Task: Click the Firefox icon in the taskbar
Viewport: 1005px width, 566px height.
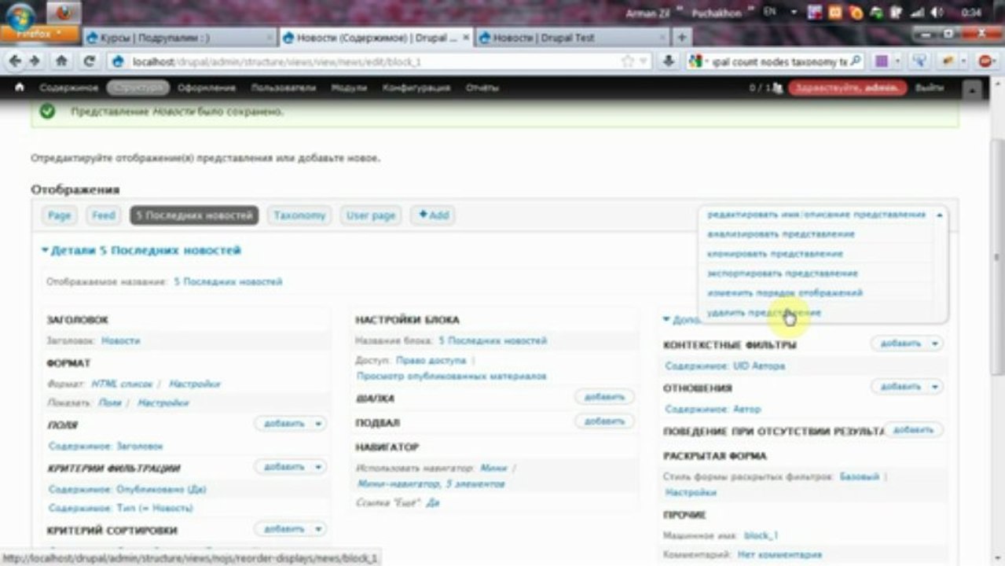Action: pyautogui.click(x=63, y=13)
